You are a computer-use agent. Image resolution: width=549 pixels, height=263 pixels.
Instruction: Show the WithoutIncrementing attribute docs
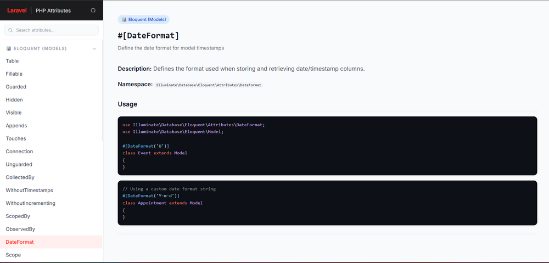coord(51,204)
